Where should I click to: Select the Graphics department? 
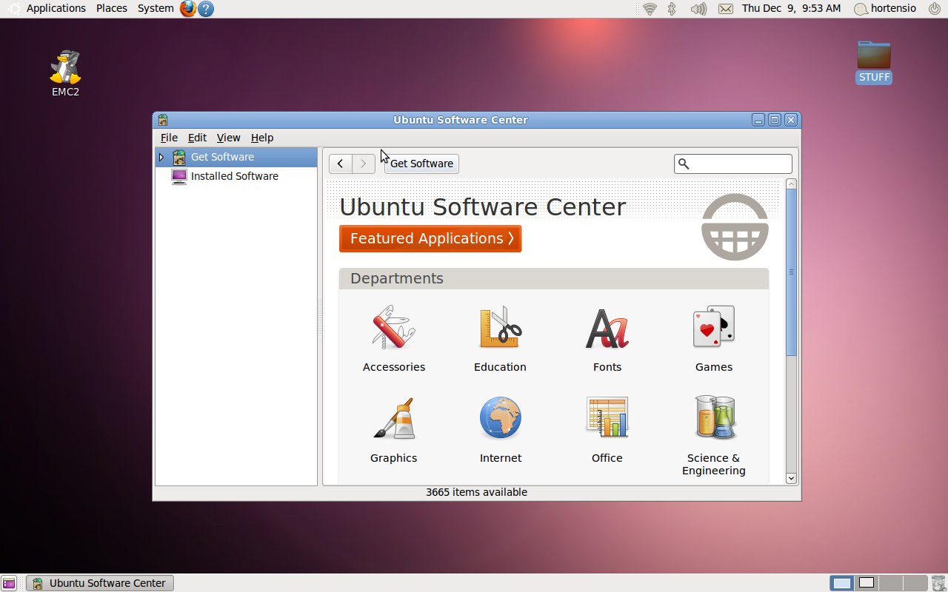[x=393, y=430]
